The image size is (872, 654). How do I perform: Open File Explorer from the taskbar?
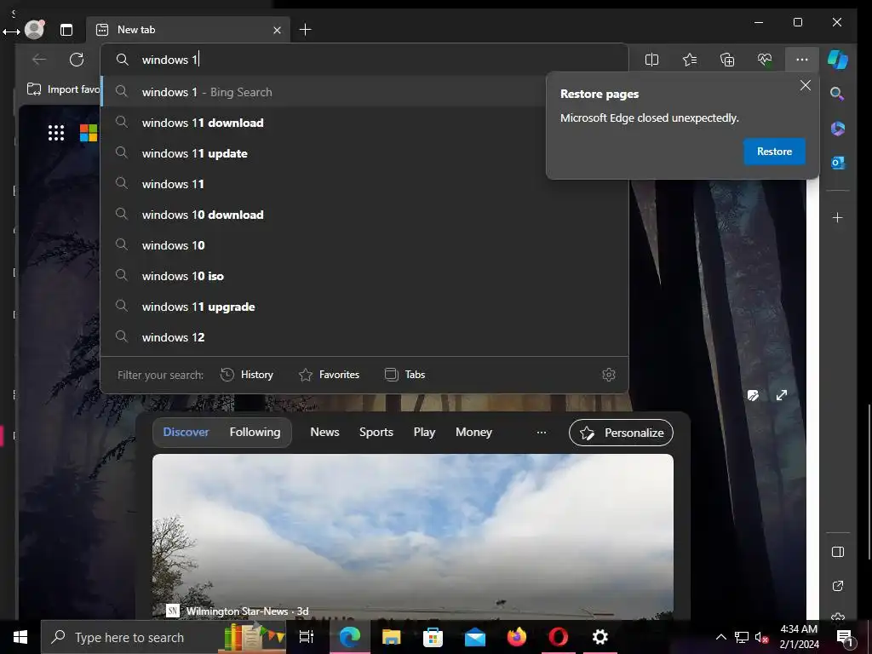392,637
